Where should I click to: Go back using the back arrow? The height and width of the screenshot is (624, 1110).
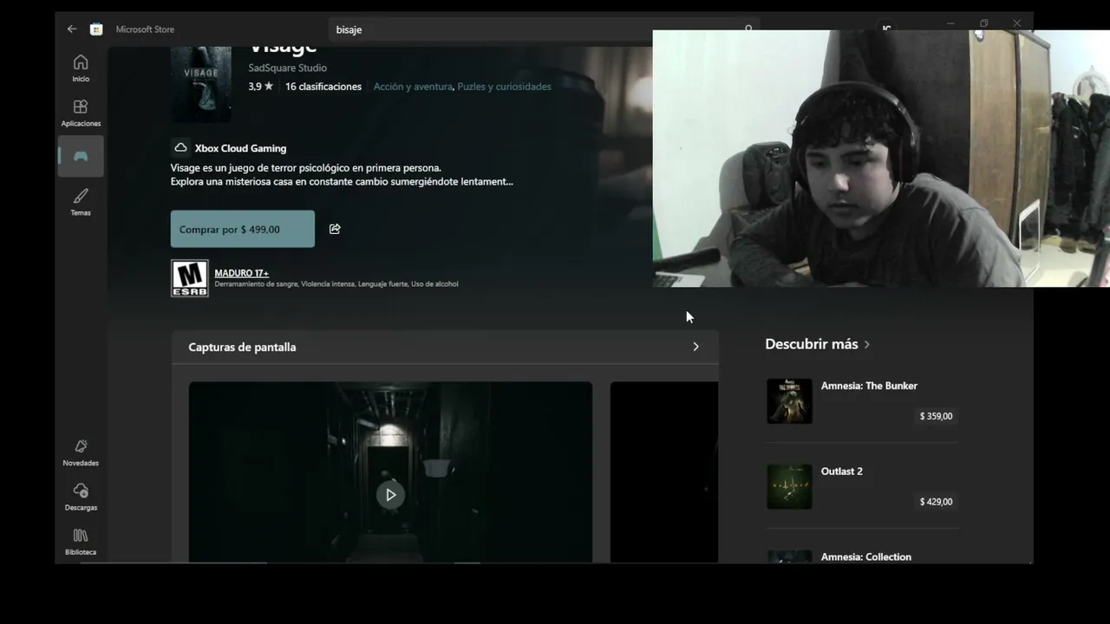coord(72,29)
